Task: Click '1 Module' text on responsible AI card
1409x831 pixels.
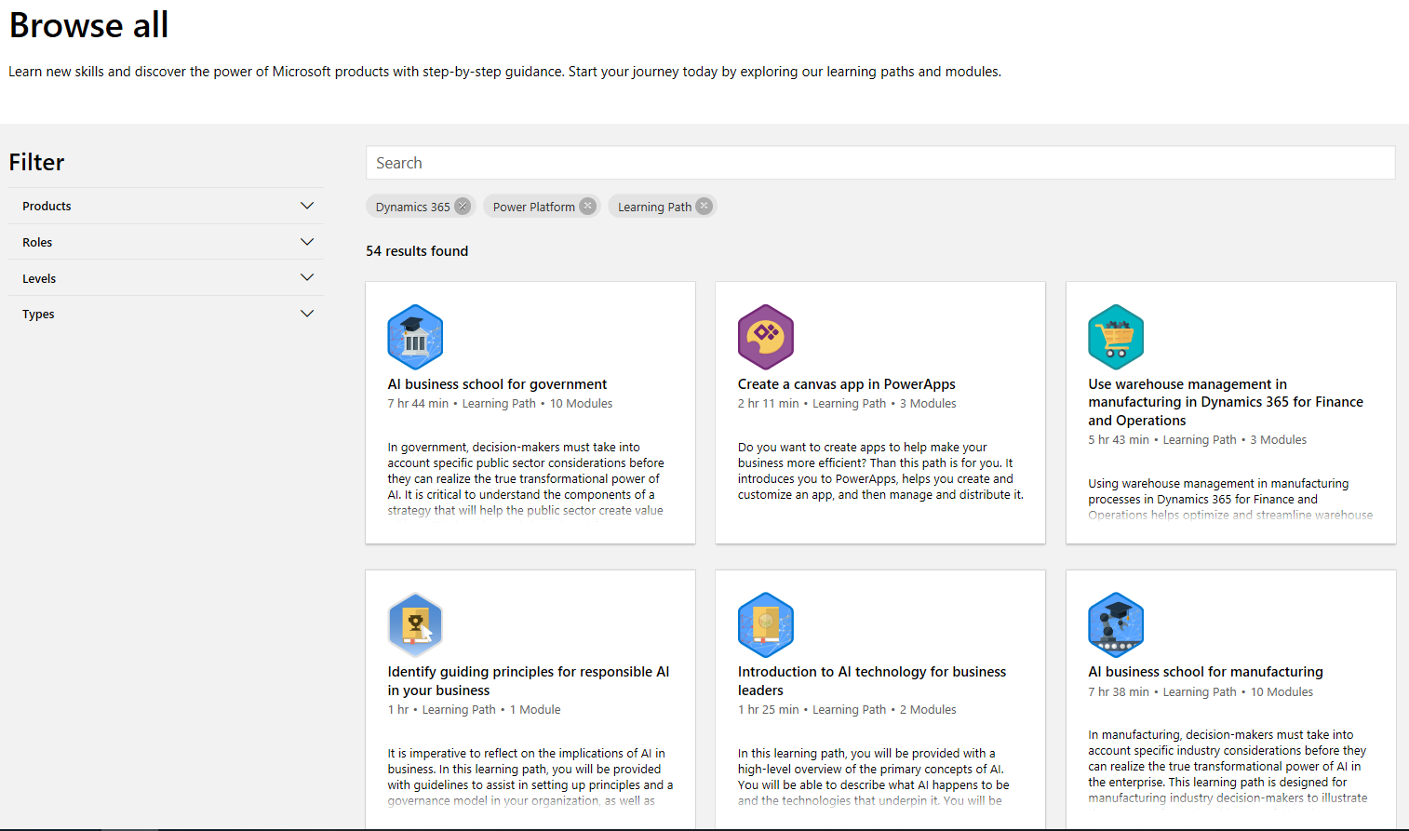Action: (535, 710)
